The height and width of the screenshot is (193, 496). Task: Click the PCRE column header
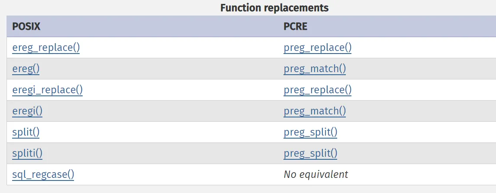pyautogui.click(x=296, y=26)
